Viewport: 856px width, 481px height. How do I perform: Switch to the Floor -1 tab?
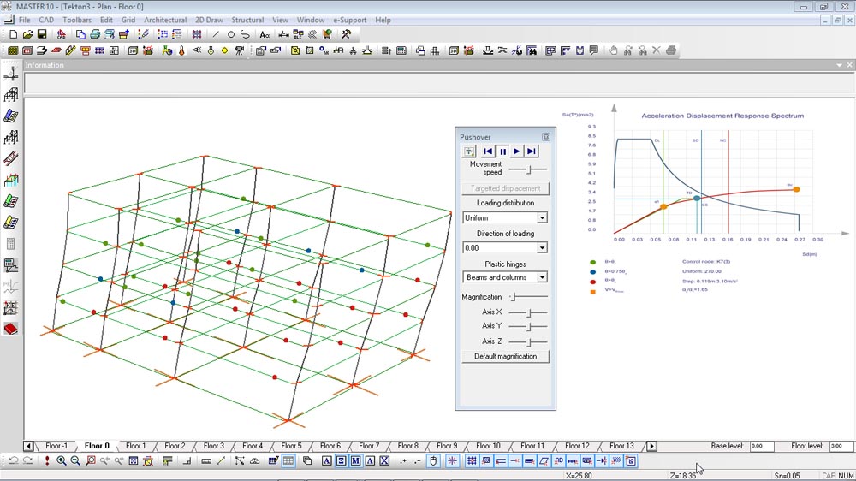tap(56, 446)
